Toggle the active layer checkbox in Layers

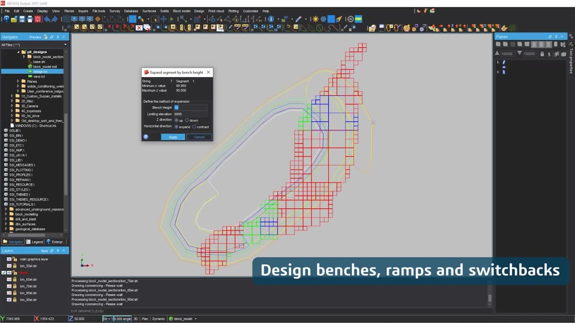point(4,273)
